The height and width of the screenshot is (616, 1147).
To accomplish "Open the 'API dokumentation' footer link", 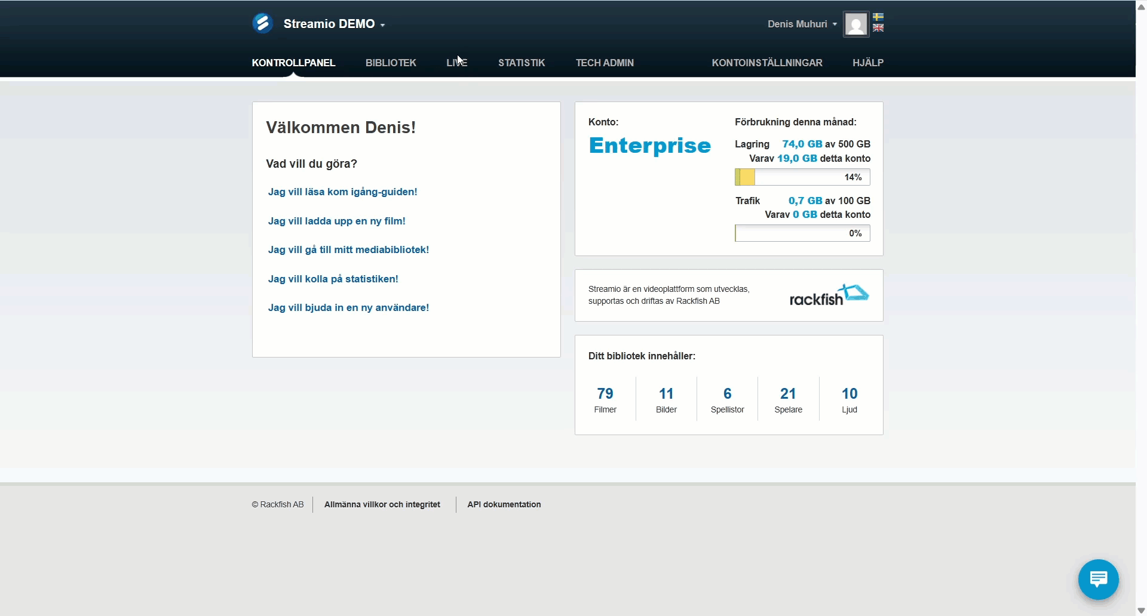I will click(x=504, y=504).
